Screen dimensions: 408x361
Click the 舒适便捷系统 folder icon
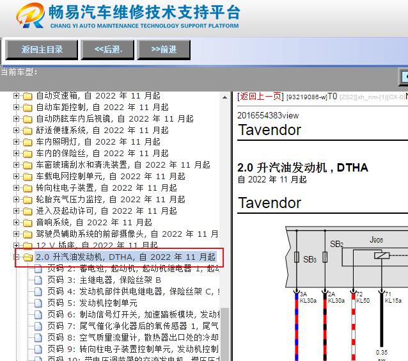click(27, 131)
